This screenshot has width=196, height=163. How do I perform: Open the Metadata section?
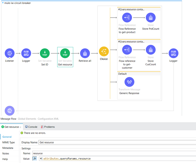click(8, 148)
